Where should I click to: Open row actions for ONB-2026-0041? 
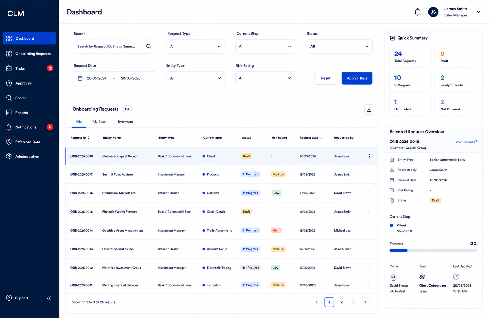point(369,285)
